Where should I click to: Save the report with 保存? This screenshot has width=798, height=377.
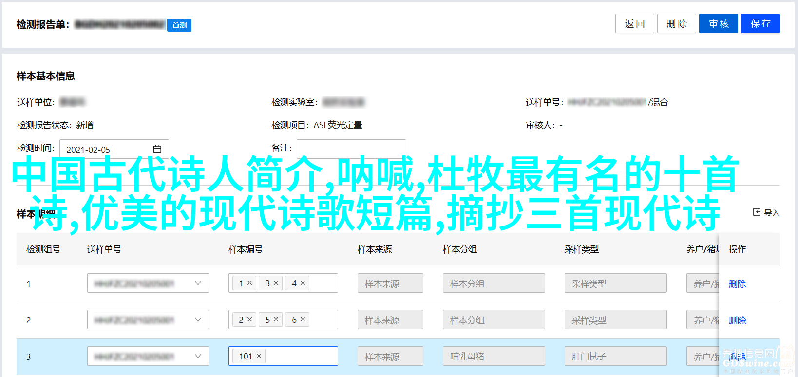click(760, 23)
